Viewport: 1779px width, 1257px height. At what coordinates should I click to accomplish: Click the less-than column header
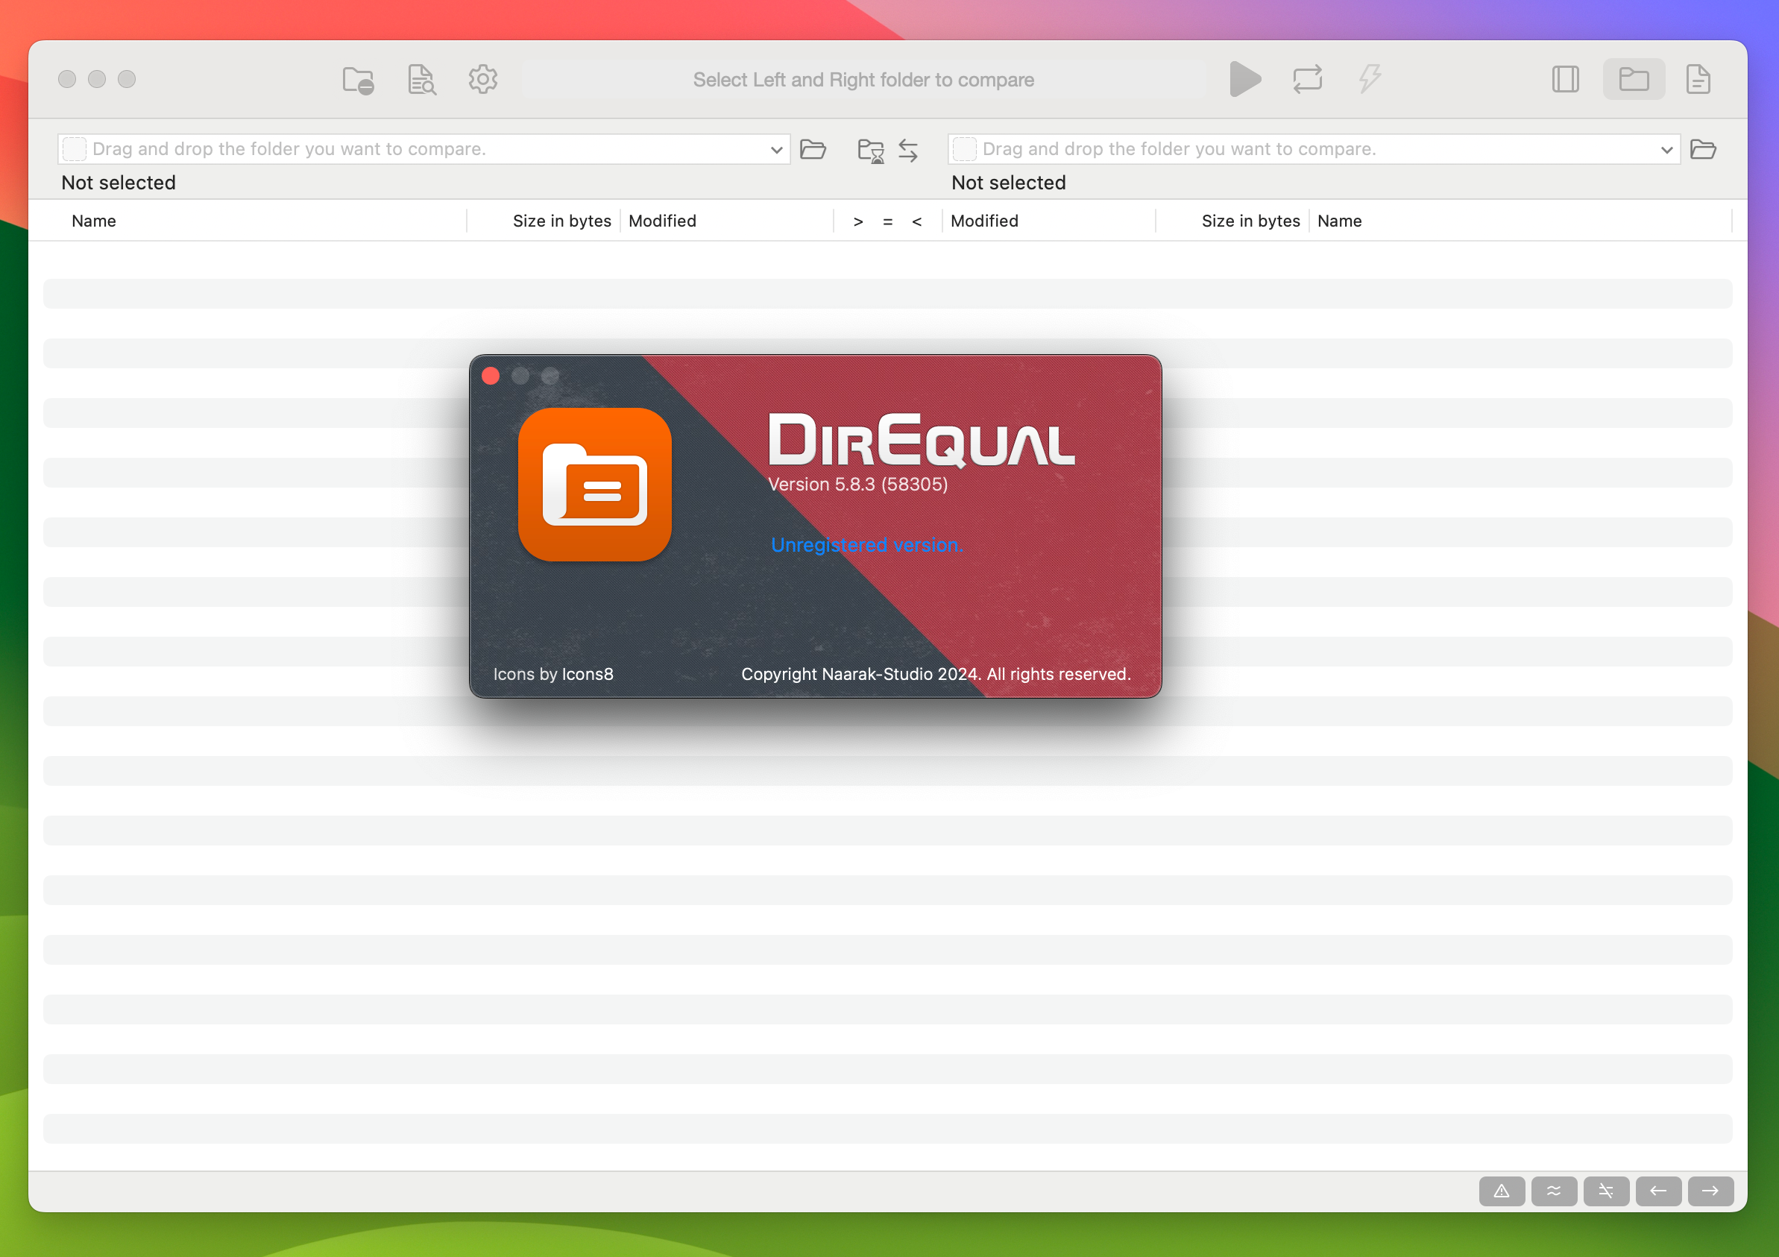pos(917,221)
